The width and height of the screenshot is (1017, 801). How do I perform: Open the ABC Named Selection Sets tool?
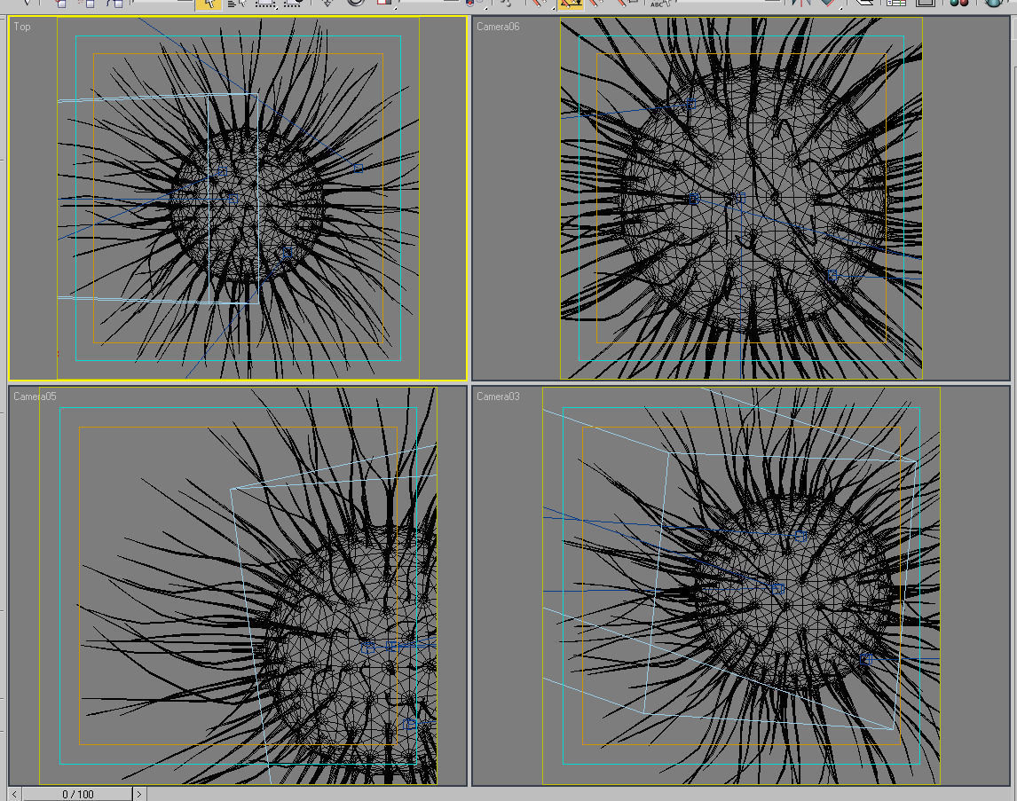pos(660,4)
